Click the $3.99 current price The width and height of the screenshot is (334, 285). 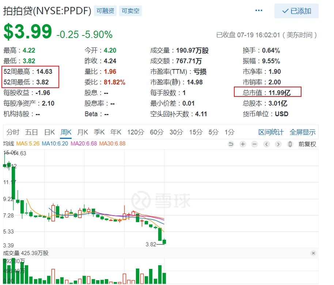[x=28, y=32]
